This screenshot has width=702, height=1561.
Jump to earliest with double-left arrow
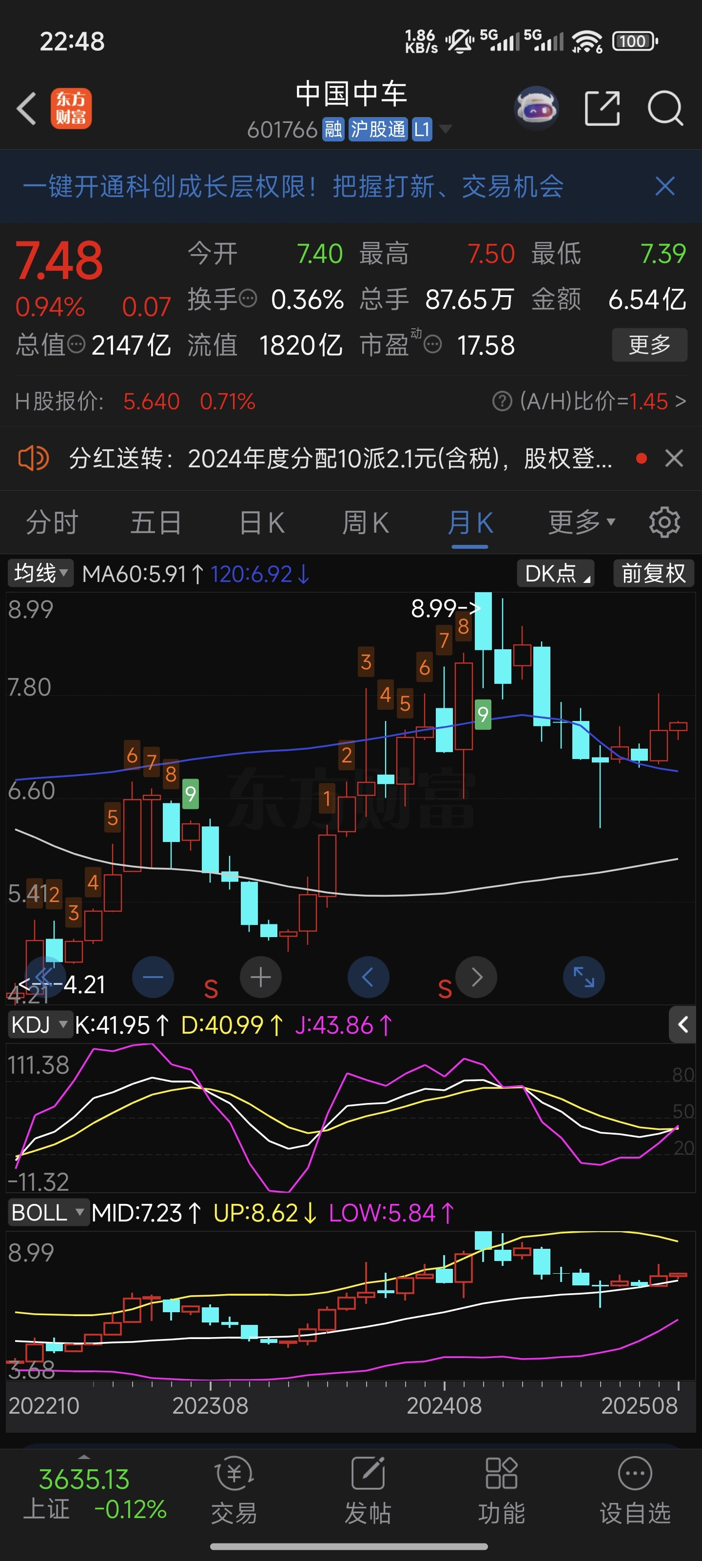click(45, 977)
